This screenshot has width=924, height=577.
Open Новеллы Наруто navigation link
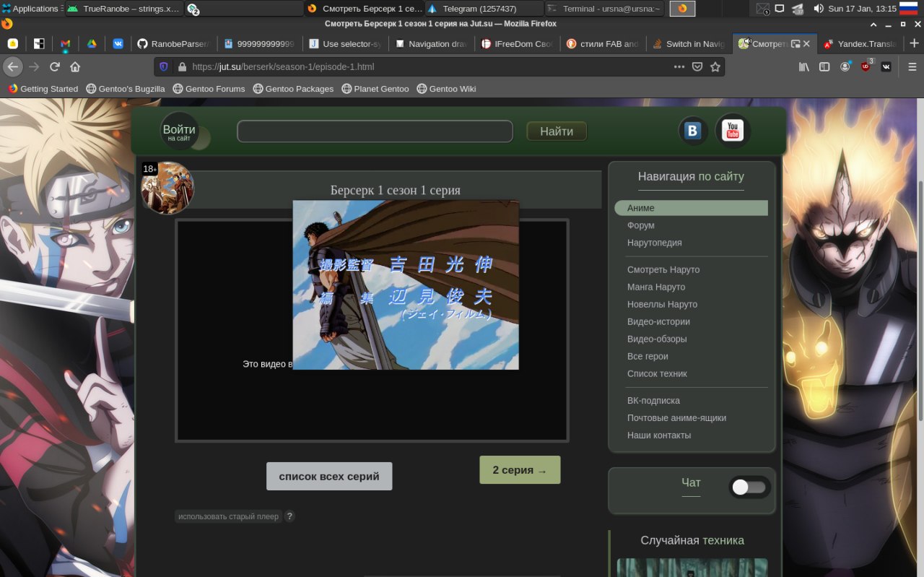pyautogui.click(x=662, y=304)
